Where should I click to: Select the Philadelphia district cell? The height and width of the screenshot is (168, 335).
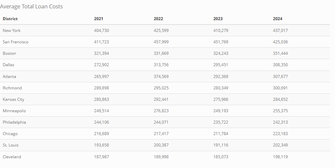click(x=14, y=122)
